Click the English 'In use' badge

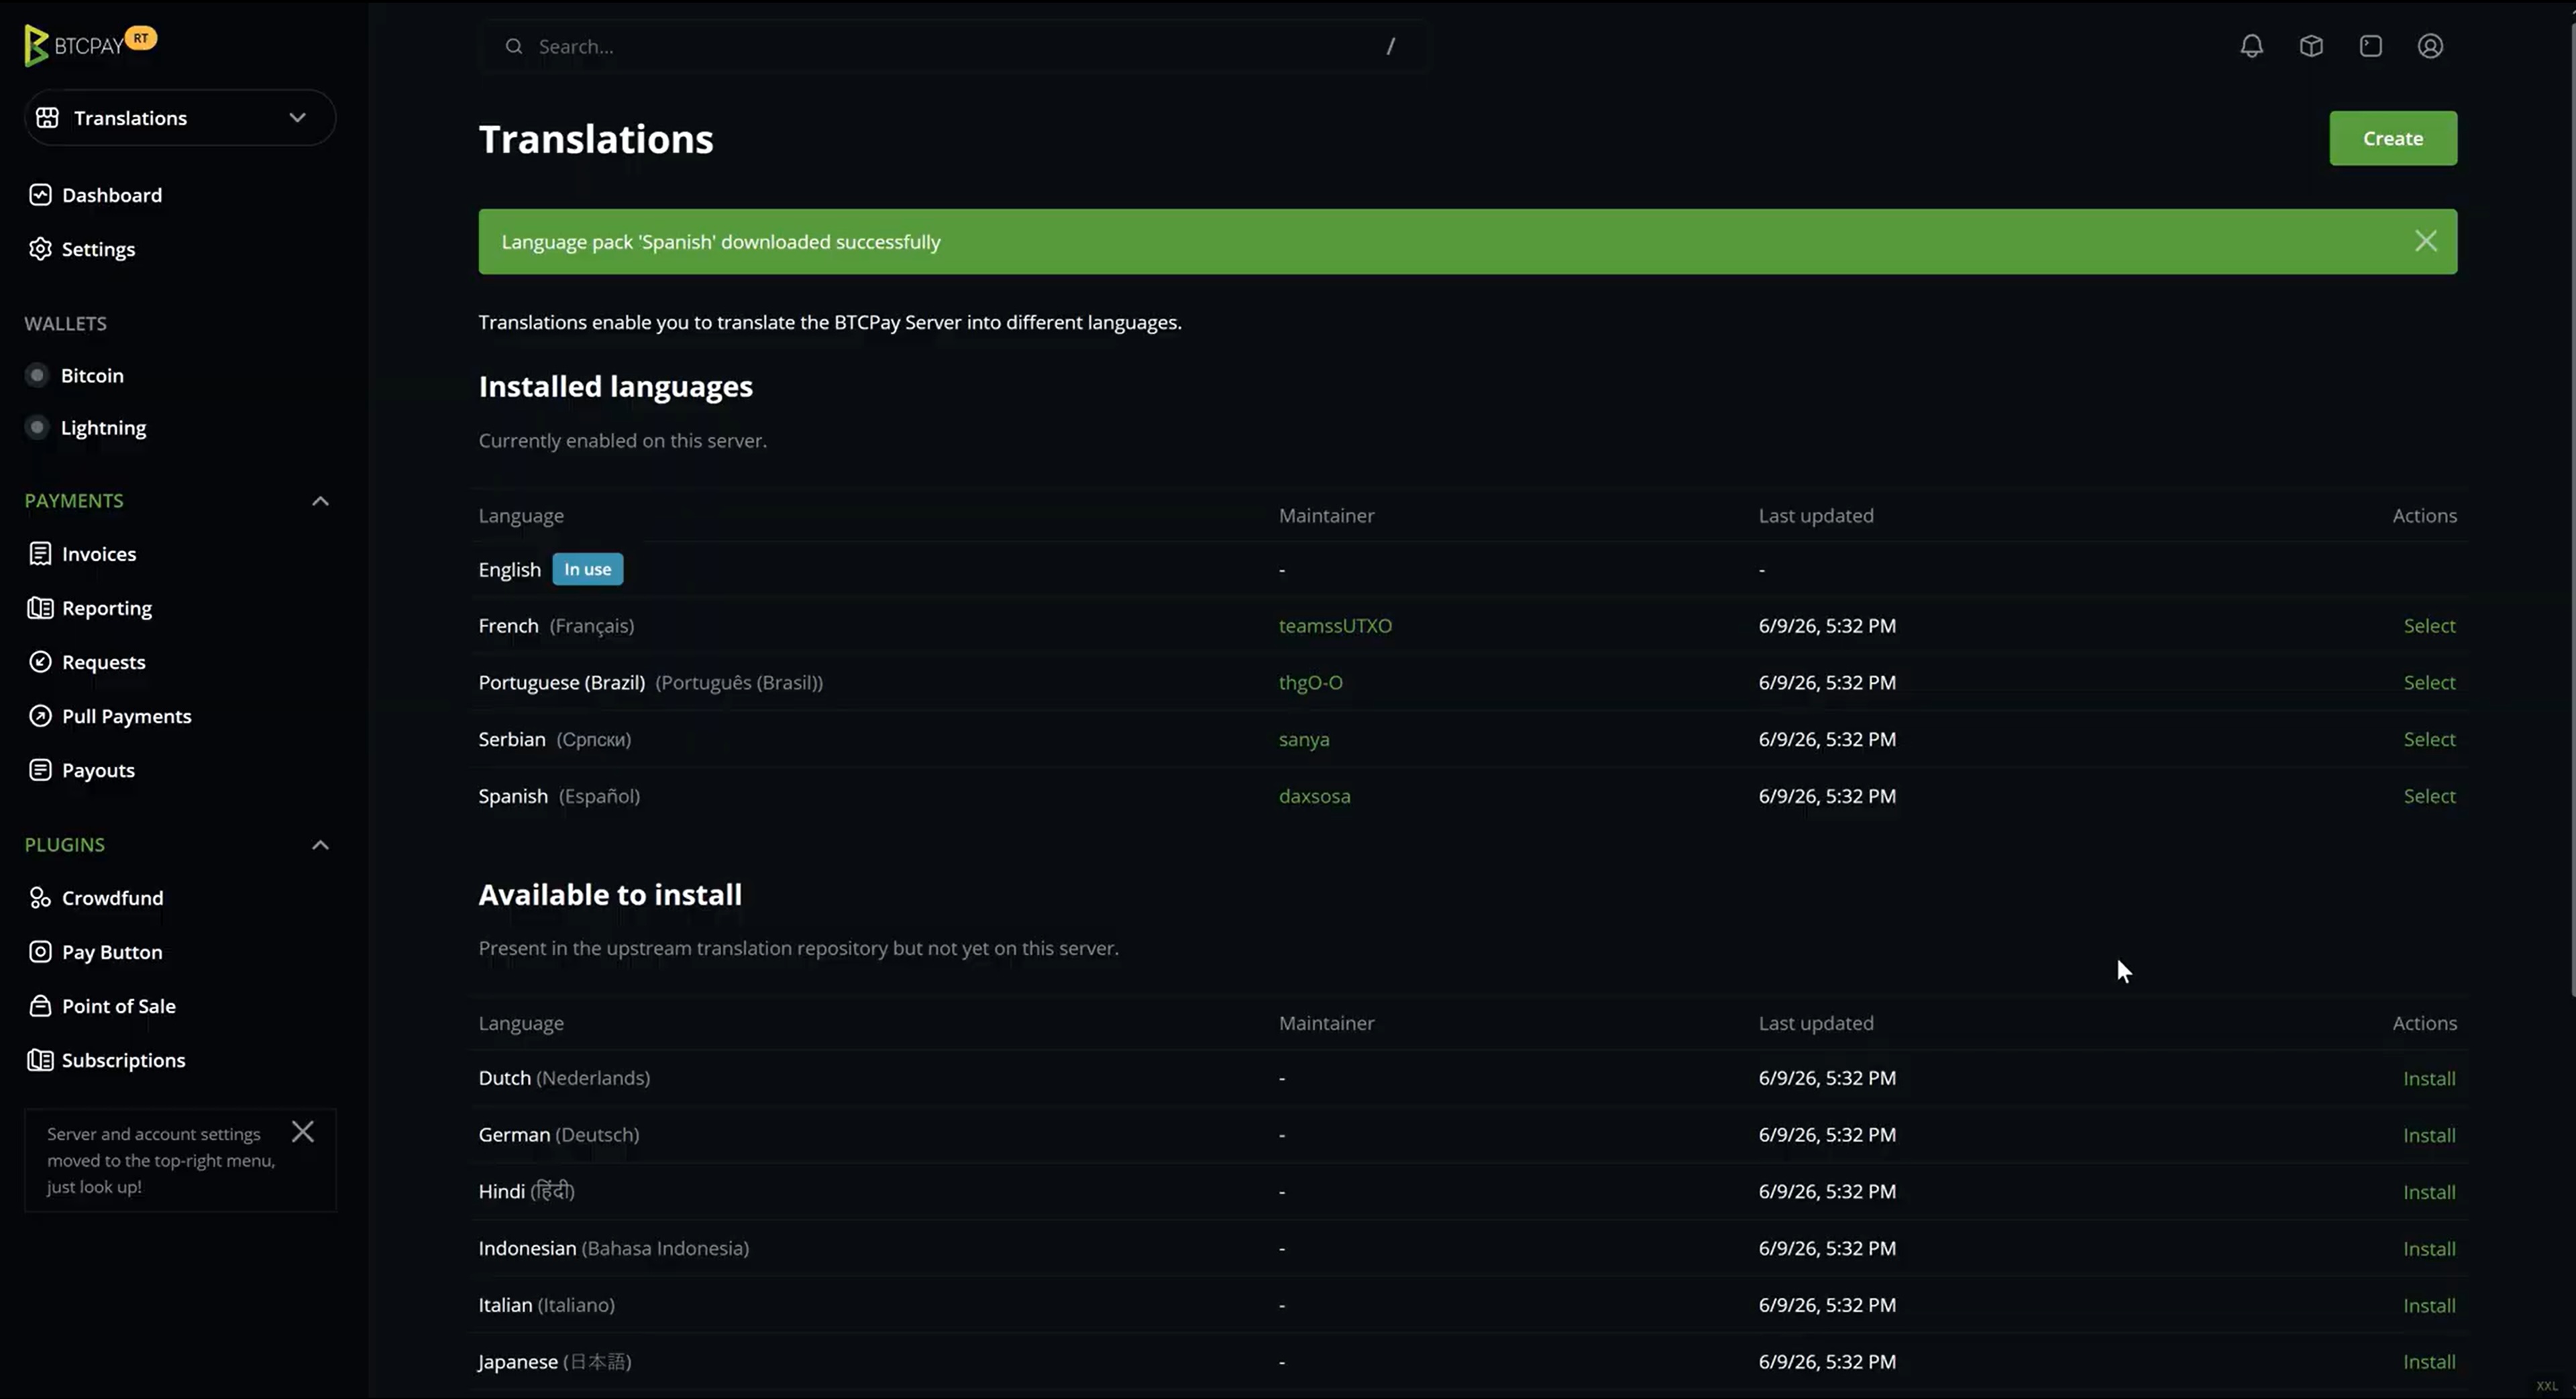[587, 569]
